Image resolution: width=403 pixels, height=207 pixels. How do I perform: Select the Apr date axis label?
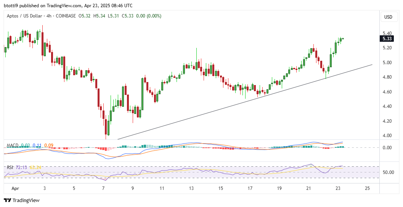pos(15,188)
